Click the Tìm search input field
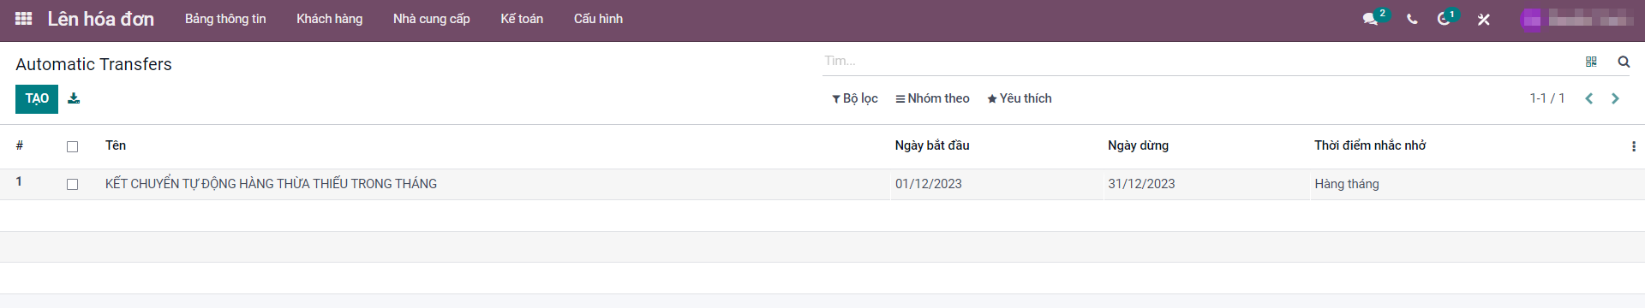Image resolution: width=1645 pixels, height=308 pixels. coord(1199,61)
